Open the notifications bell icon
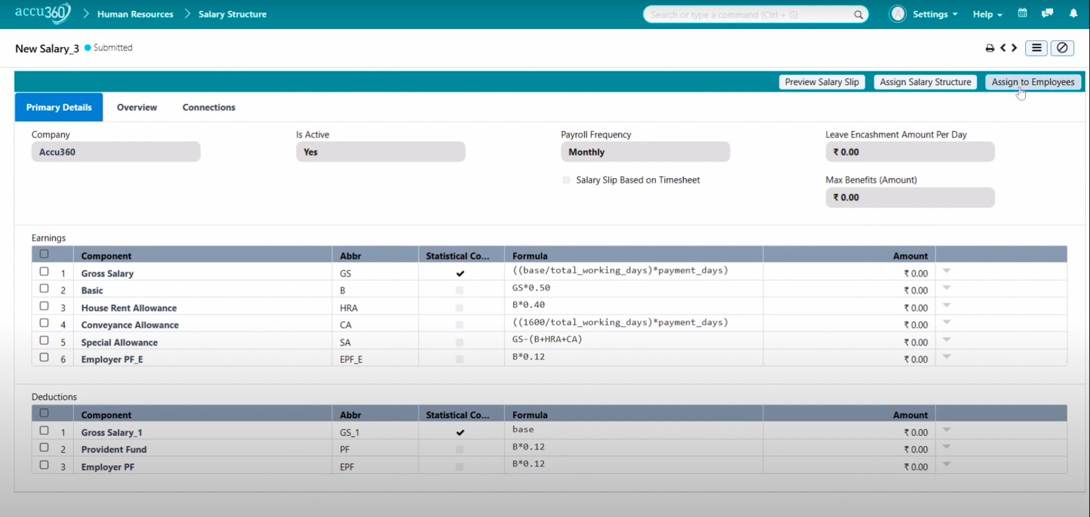This screenshot has height=517, width=1090. [x=1074, y=13]
